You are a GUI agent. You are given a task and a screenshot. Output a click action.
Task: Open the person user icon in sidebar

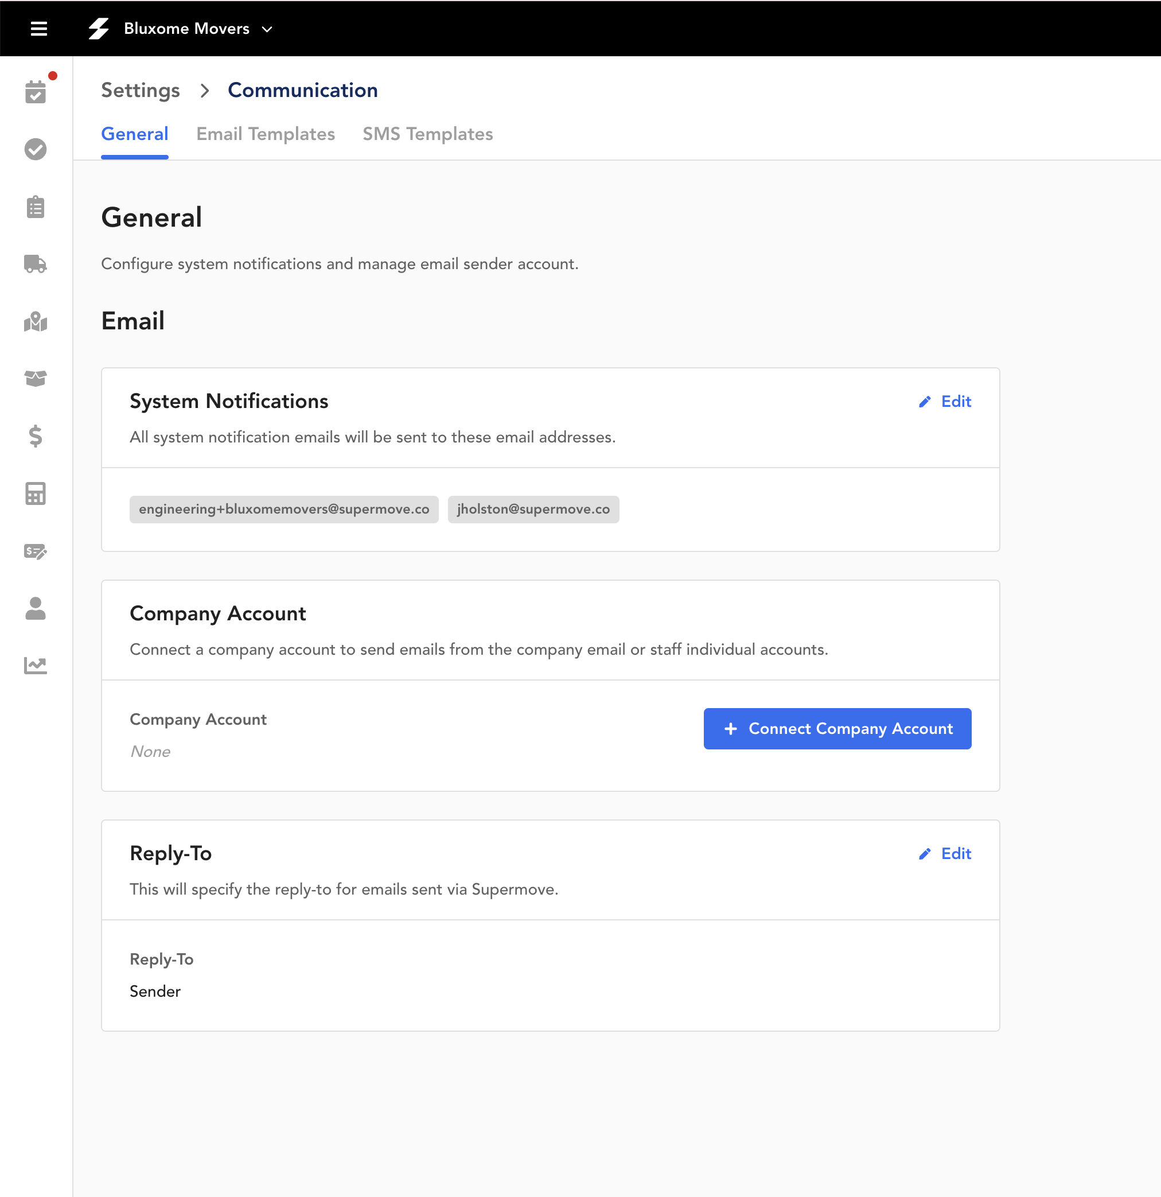[x=36, y=608]
